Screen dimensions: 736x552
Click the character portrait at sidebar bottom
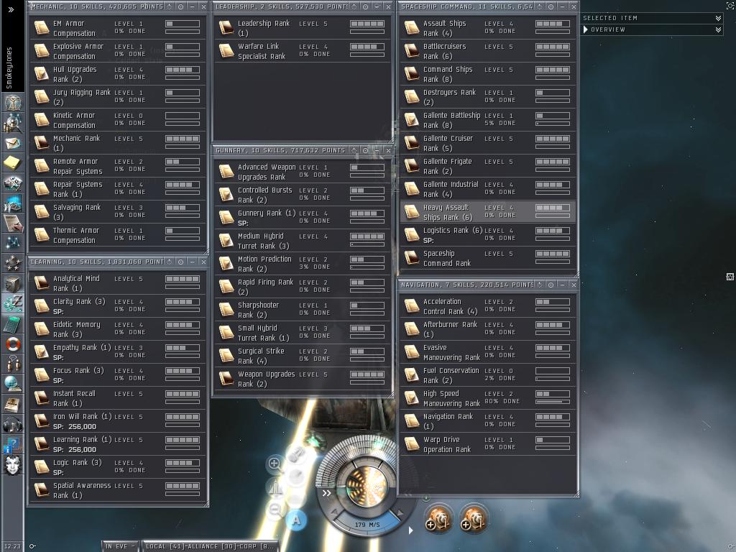tap(13, 465)
